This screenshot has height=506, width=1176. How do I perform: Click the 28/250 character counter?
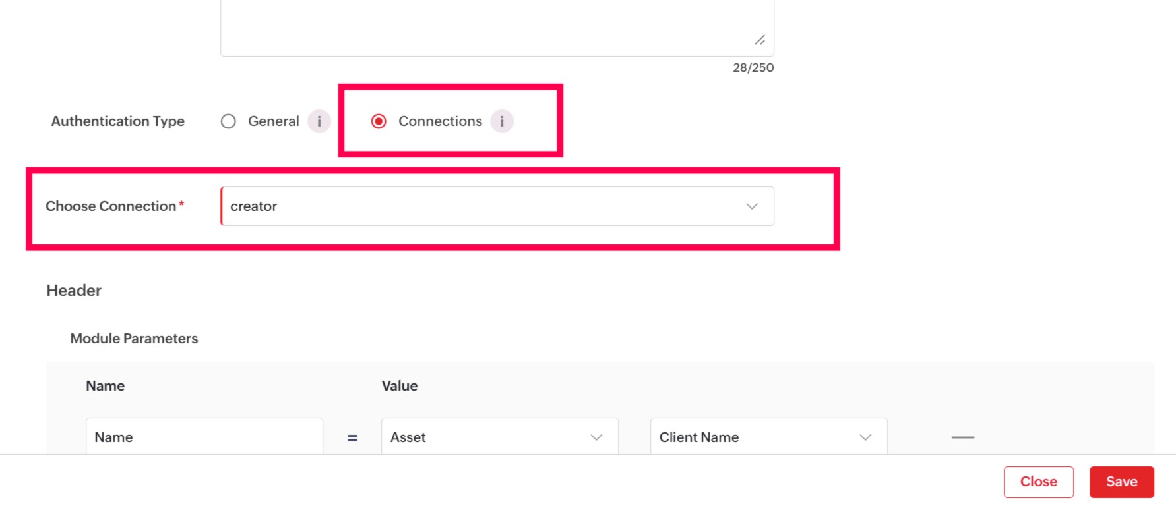753,67
